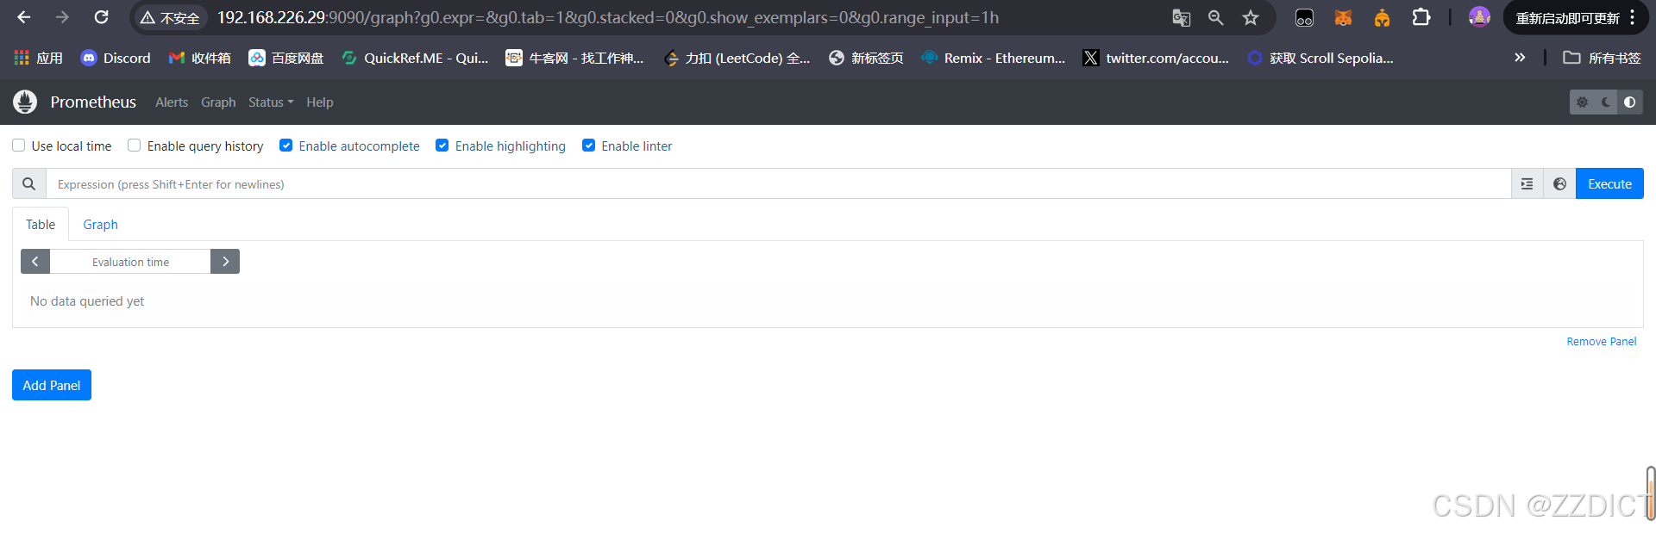
Task: Switch to the light theme sun icon
Action: pos(1582,102)
